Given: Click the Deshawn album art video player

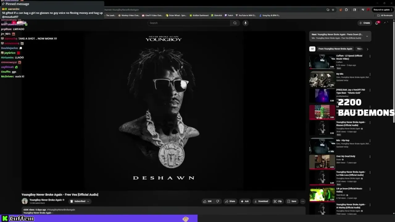Looking at the screenshot, I should coord(164,110).
